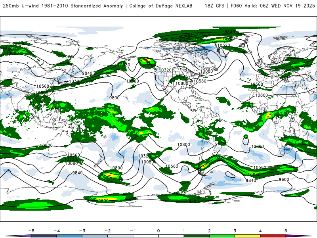The height and width of the screenshot is (238, 317).
Task: Click the '250mb U-wind' title text
Action: 21,6
